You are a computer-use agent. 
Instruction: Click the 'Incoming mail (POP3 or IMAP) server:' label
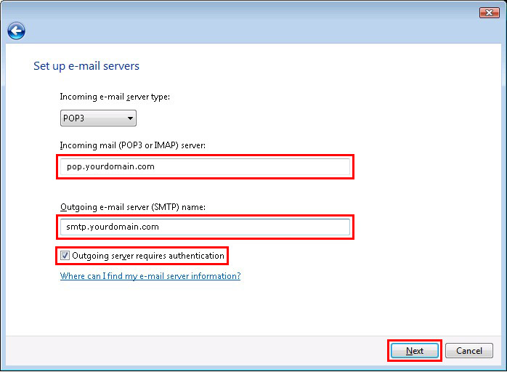pos(133,146)
